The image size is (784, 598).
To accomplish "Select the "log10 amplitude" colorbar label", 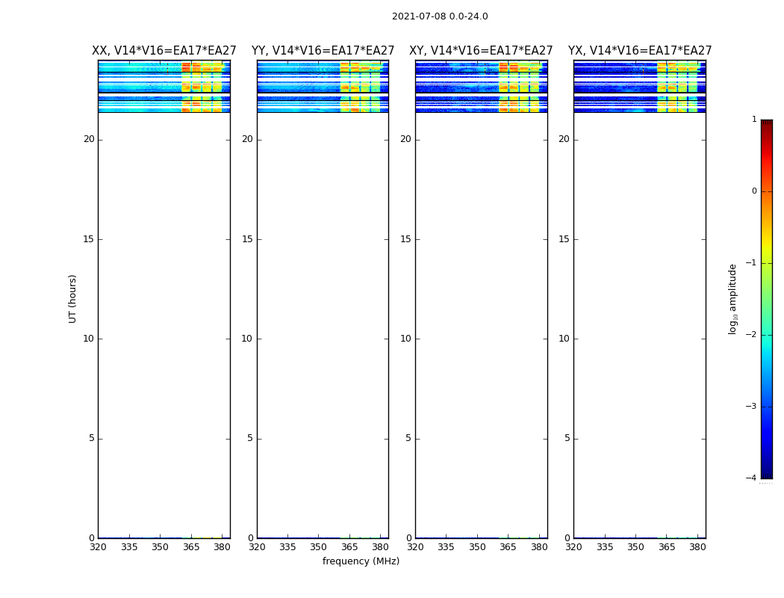I will [x=732, y=299].
